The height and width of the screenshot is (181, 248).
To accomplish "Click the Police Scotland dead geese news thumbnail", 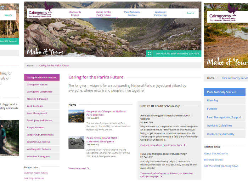I will (77, 143).
